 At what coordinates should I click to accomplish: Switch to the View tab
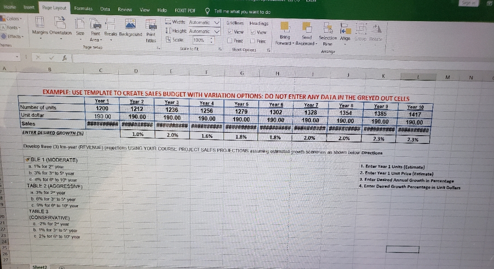tap(144, 10)
